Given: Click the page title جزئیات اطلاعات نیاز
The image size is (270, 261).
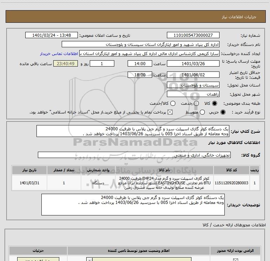Looking at the screenshot, I should click(239, 17).
